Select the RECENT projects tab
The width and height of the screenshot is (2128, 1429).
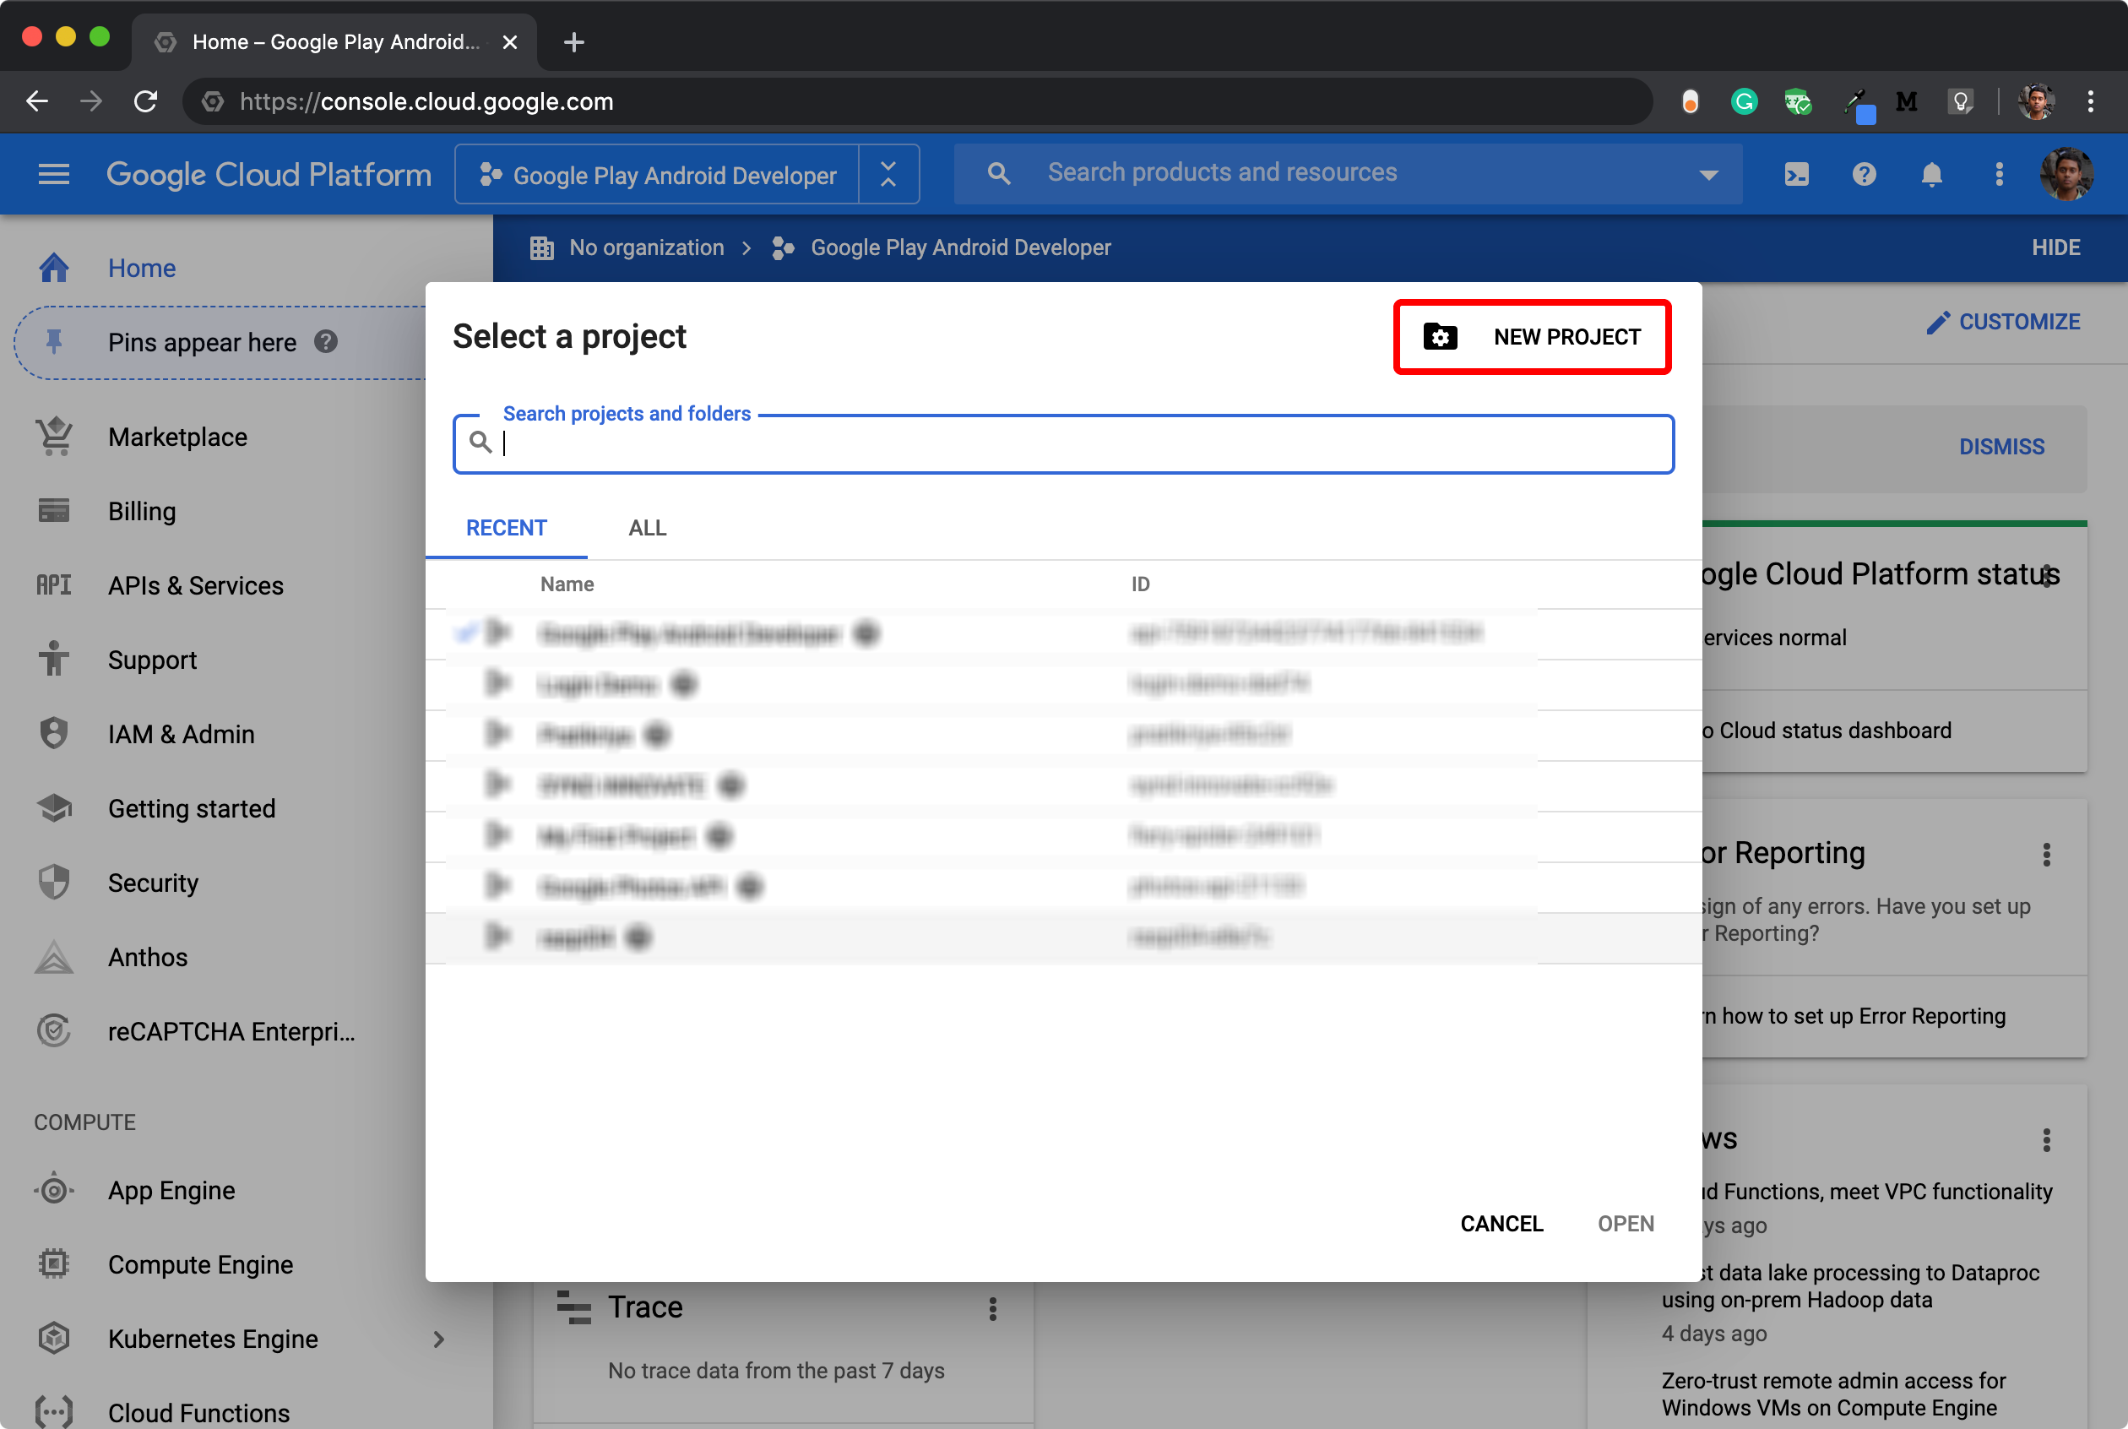pos(507,528)
